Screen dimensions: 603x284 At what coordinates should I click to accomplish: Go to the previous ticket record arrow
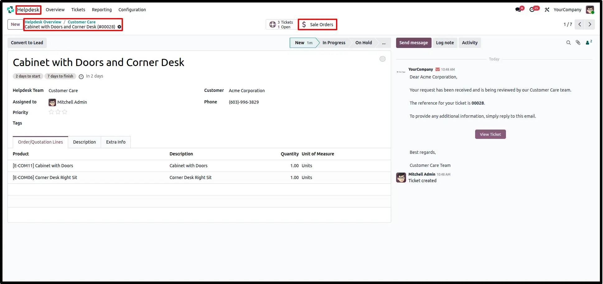coord(580,24)
